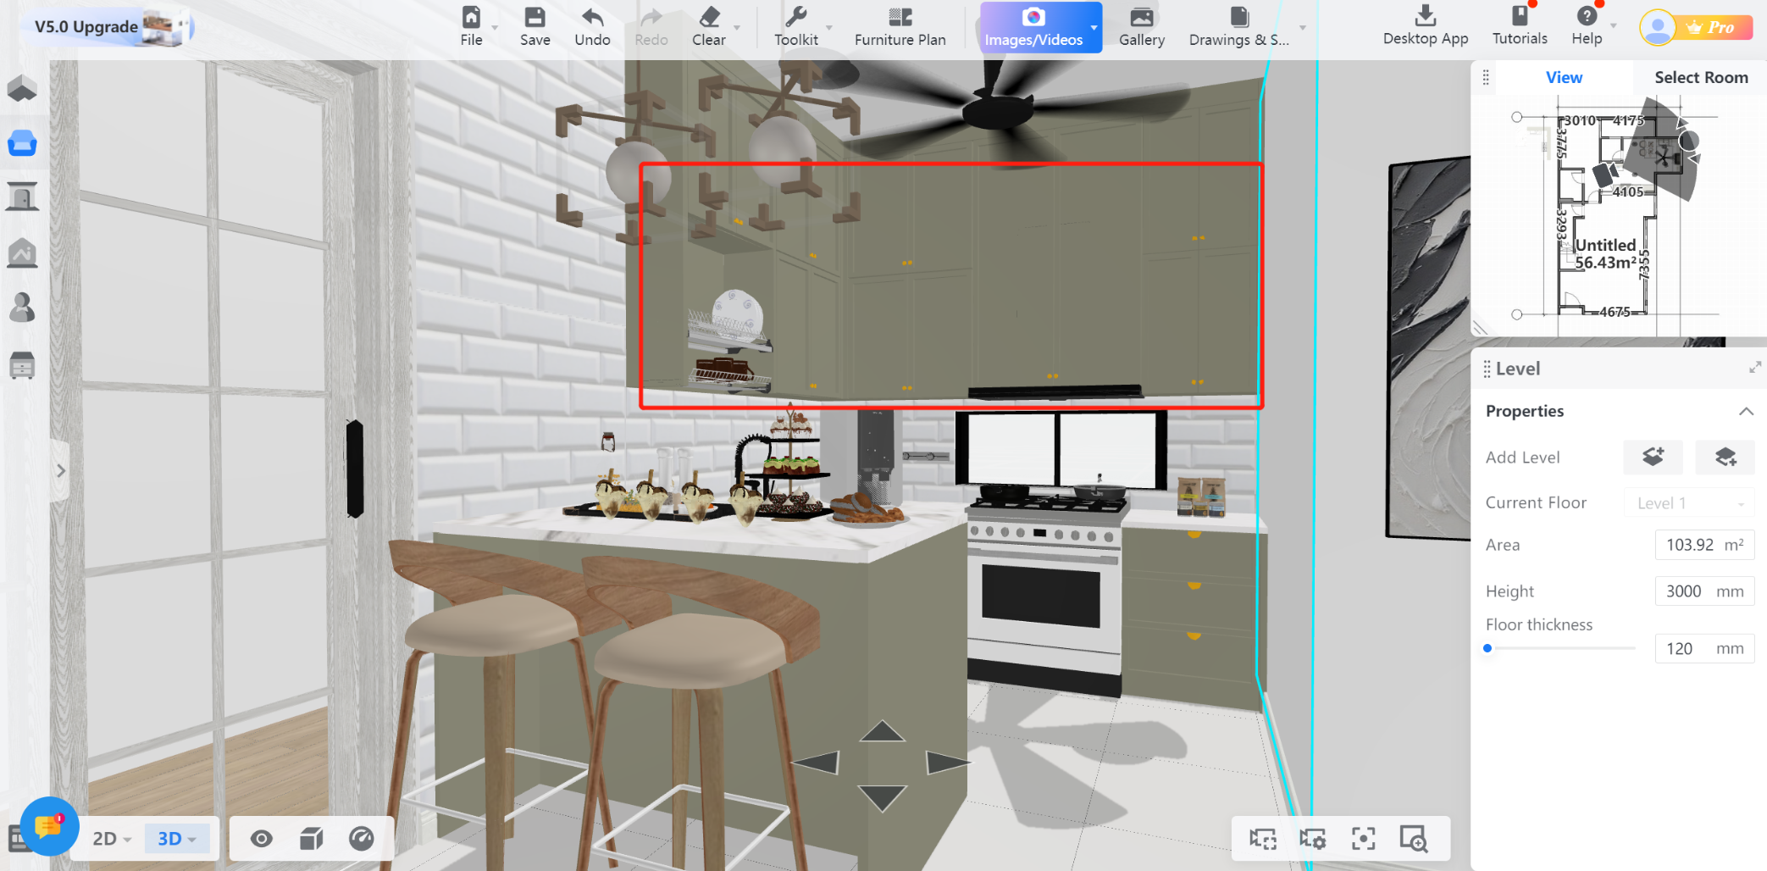This screenshot has width=1767, height=871.
Task: Expand the collapsed left side panel
Action: 60,470
